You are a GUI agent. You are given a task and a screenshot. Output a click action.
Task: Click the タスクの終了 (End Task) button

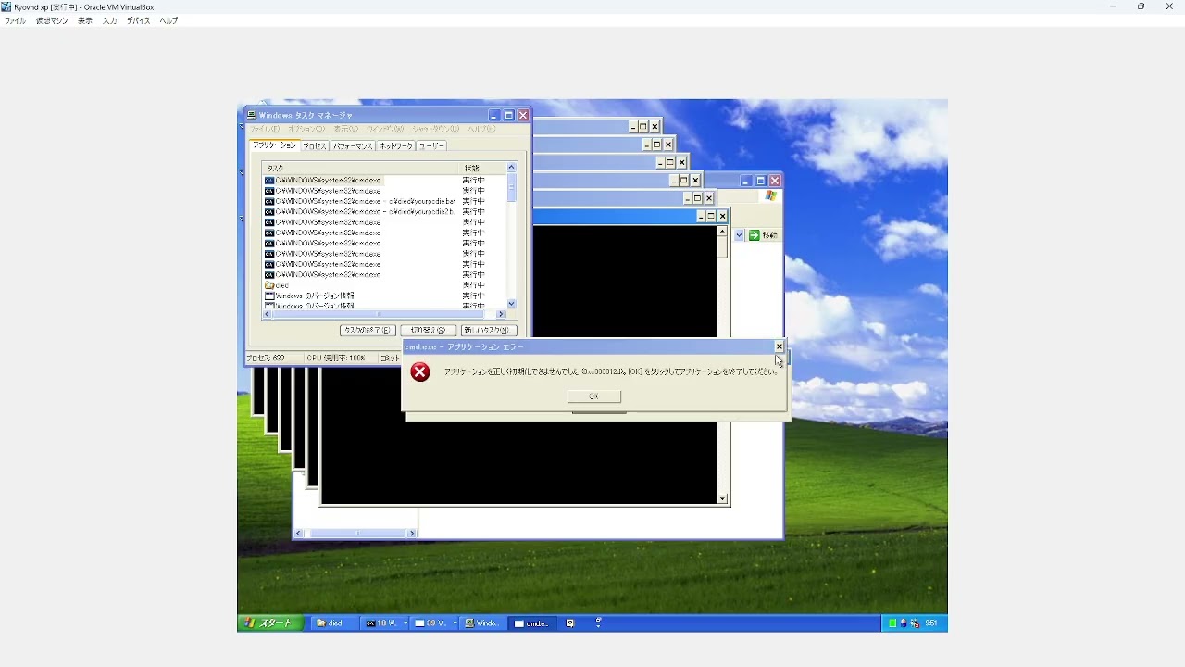[368, 331]
